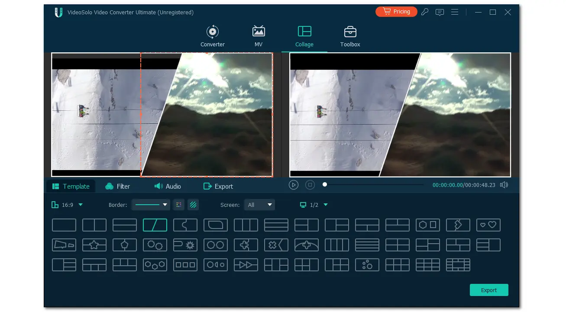Click the right preview output image
The image size is (566, 312).
pos(400,115)
